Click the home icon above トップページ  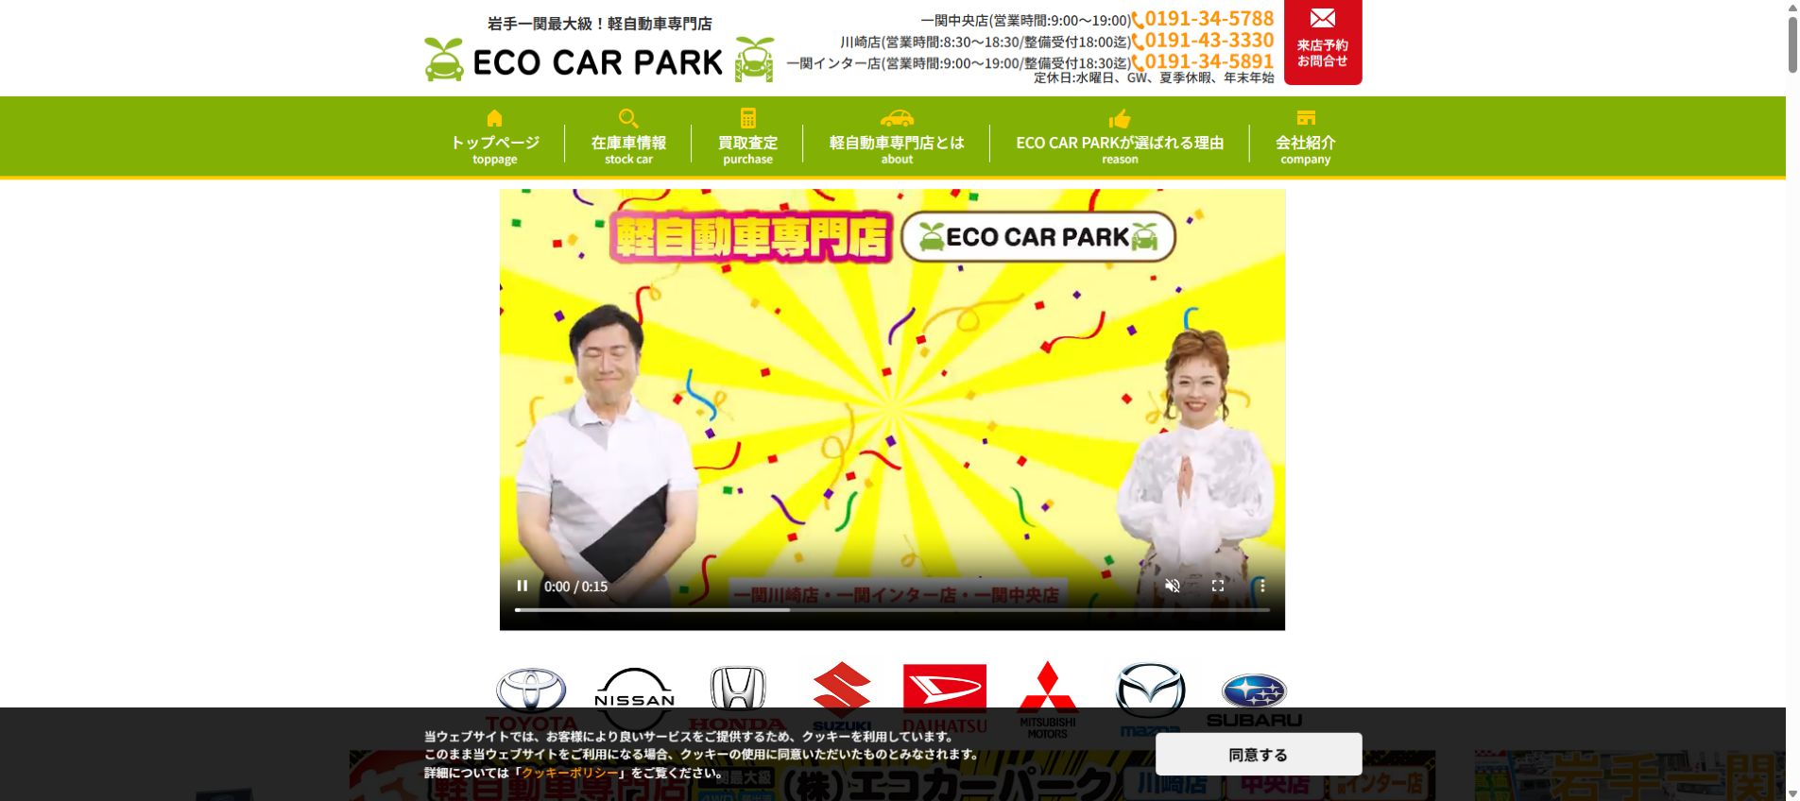click(494, 118)
